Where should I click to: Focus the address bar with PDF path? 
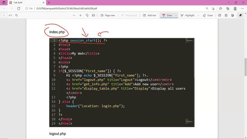[x=67, y=8]
